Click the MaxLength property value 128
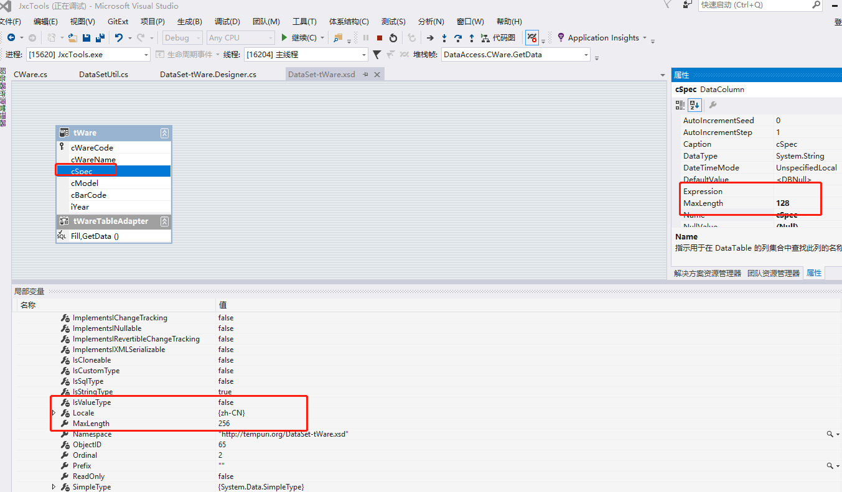 [x=783, y=203]
